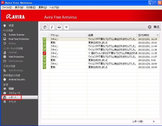Open the 更新(U) menu
The height and width of the screenshot is (126, 162).
[x=42, y=7]
